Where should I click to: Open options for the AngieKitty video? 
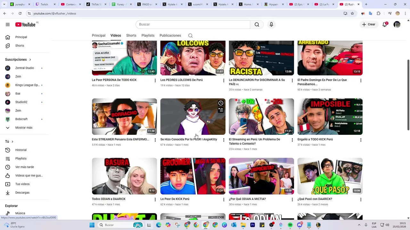click(x=224, y=140)
